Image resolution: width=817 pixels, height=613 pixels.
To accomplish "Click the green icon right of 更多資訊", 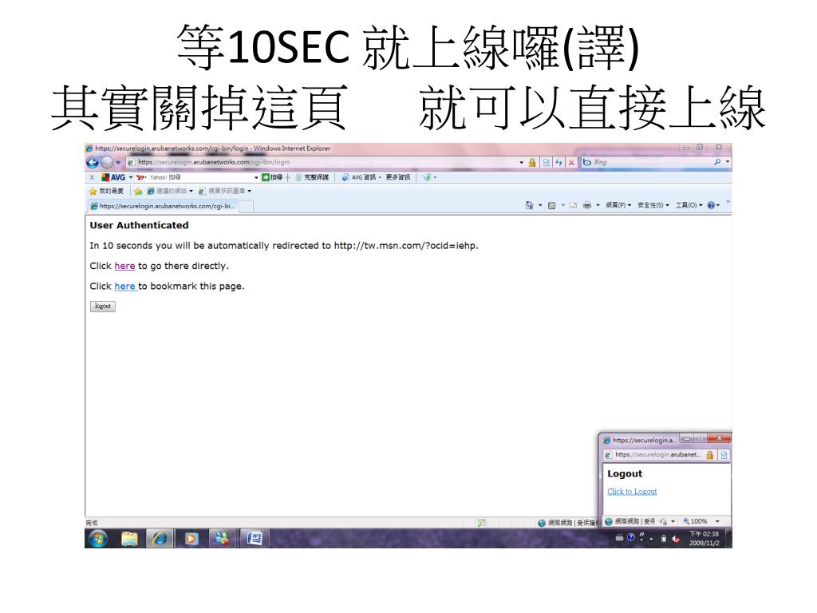I will (427, 177).
